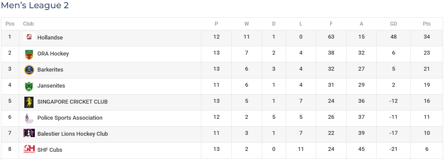
Task: Click the Men's League 2 heading
Action: 34,5
